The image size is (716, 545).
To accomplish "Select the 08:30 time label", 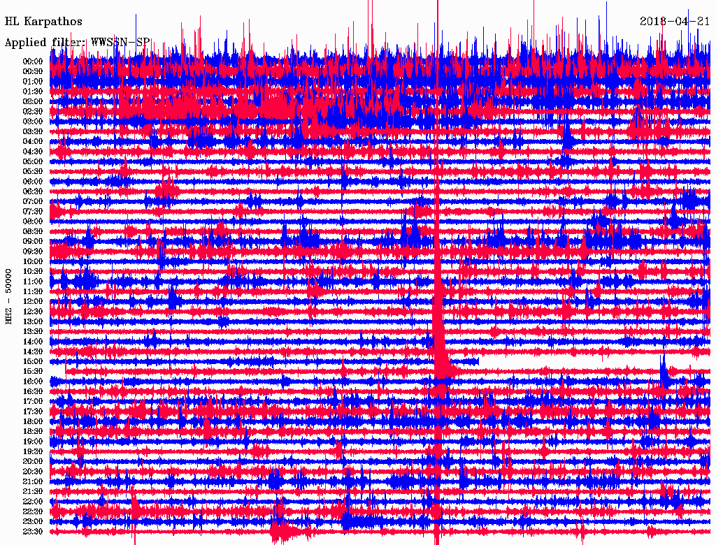I will point(32,231).
